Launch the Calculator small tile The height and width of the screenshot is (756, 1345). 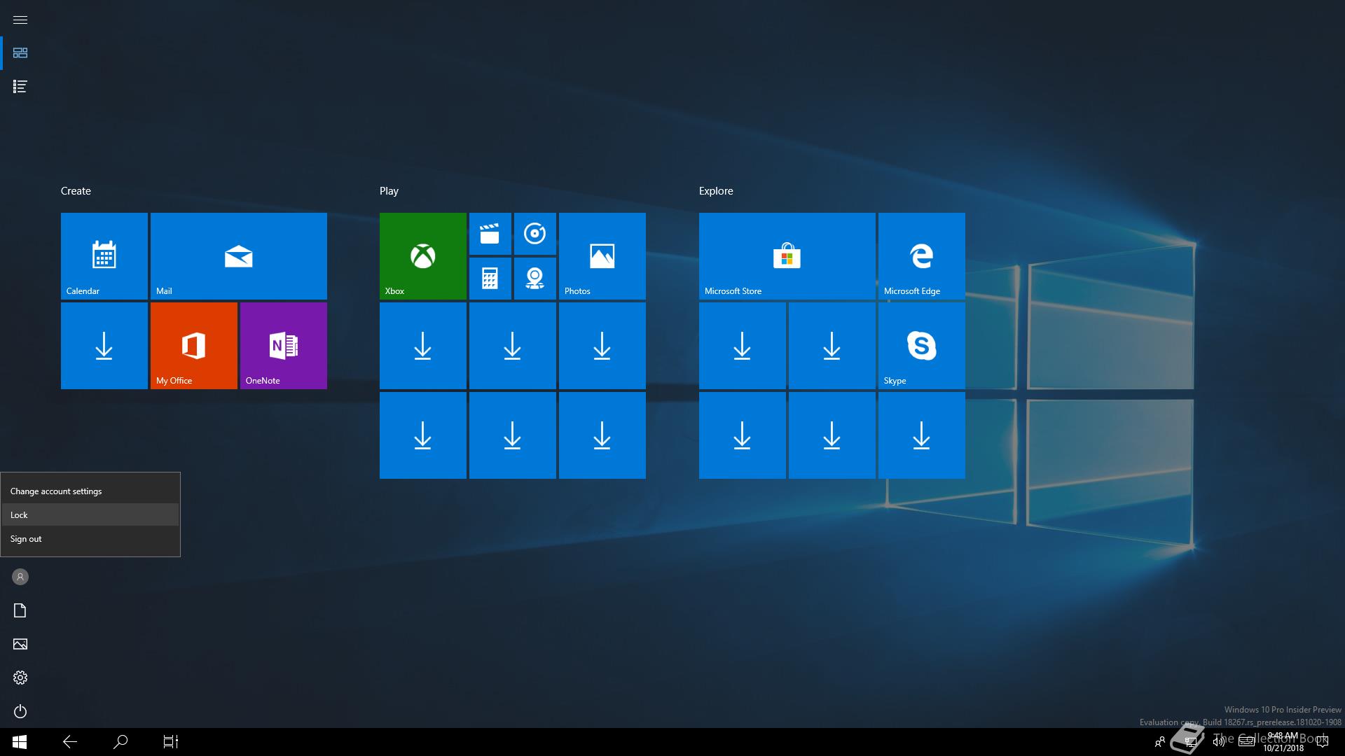point(490,279)
